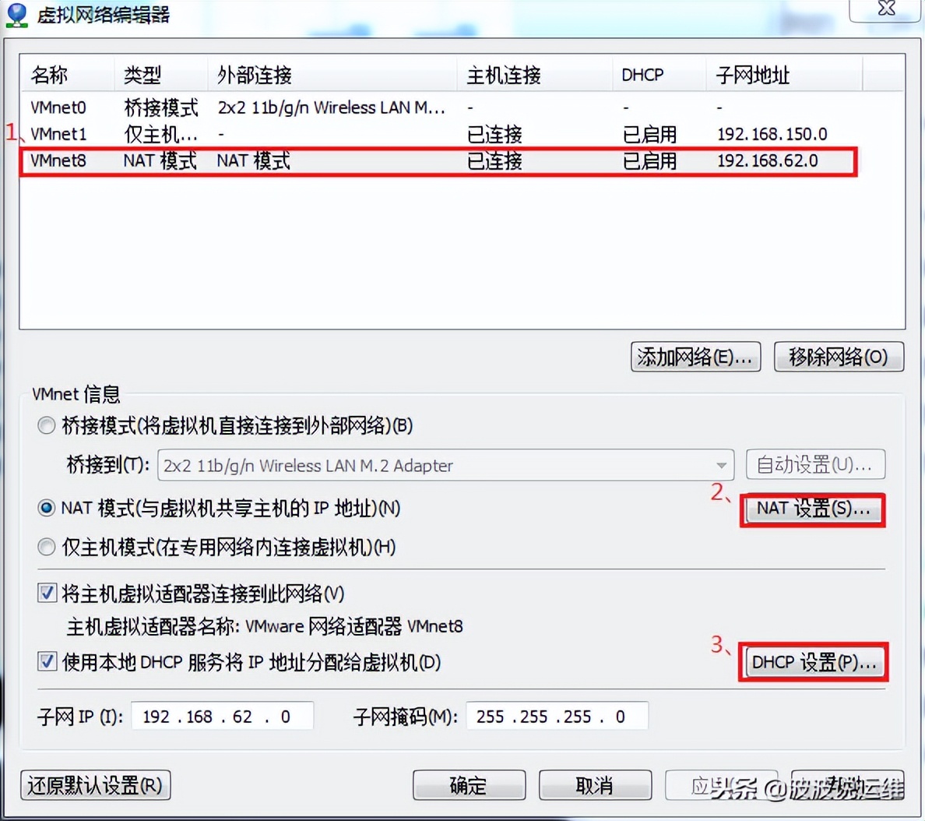Click the 还原默认设置(R) button

coord(94,785)
